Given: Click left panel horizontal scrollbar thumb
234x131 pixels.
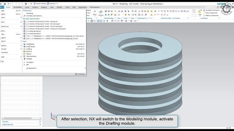Looking at the screenshot, I should pos(18,118).
